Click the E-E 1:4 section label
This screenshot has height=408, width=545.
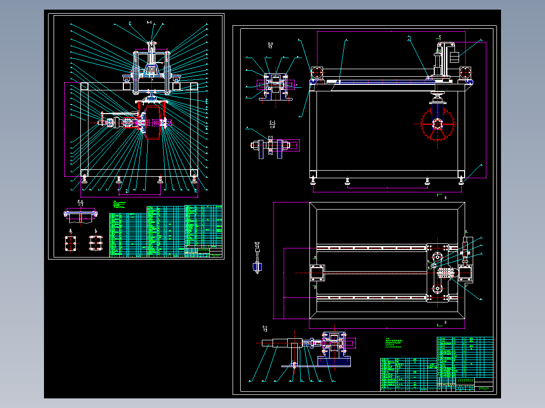272,125
